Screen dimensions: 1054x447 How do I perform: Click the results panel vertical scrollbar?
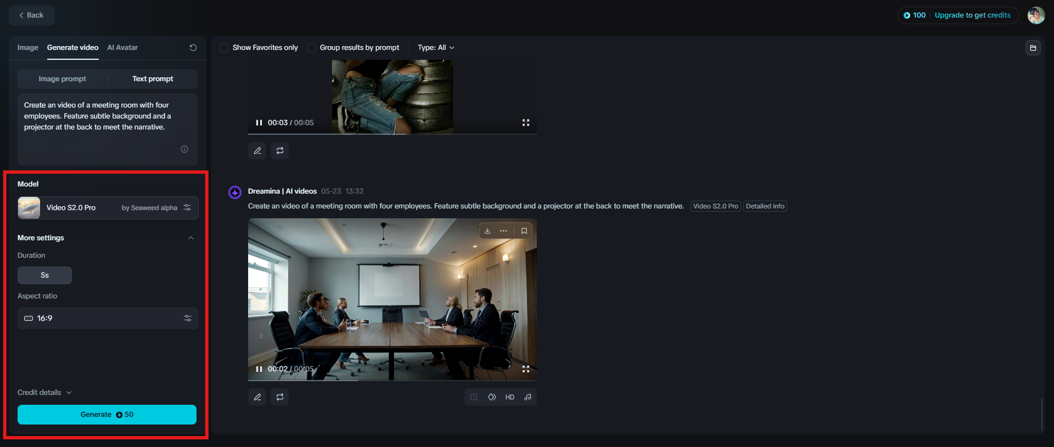tap(1041, 415)
